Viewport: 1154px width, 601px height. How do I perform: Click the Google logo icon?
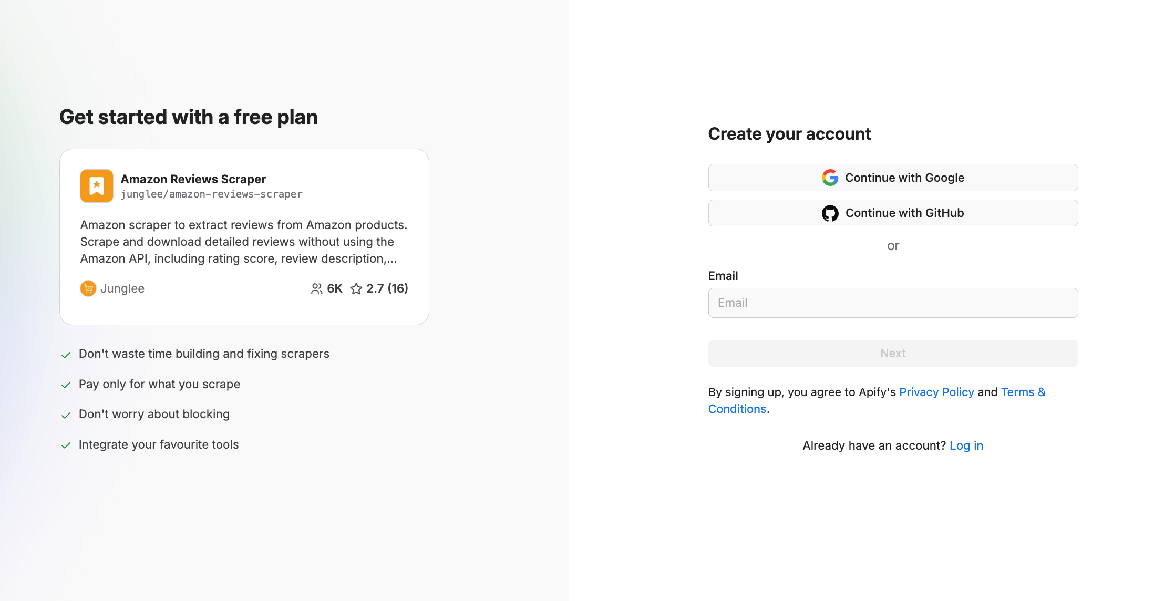(x=829, y=178)
